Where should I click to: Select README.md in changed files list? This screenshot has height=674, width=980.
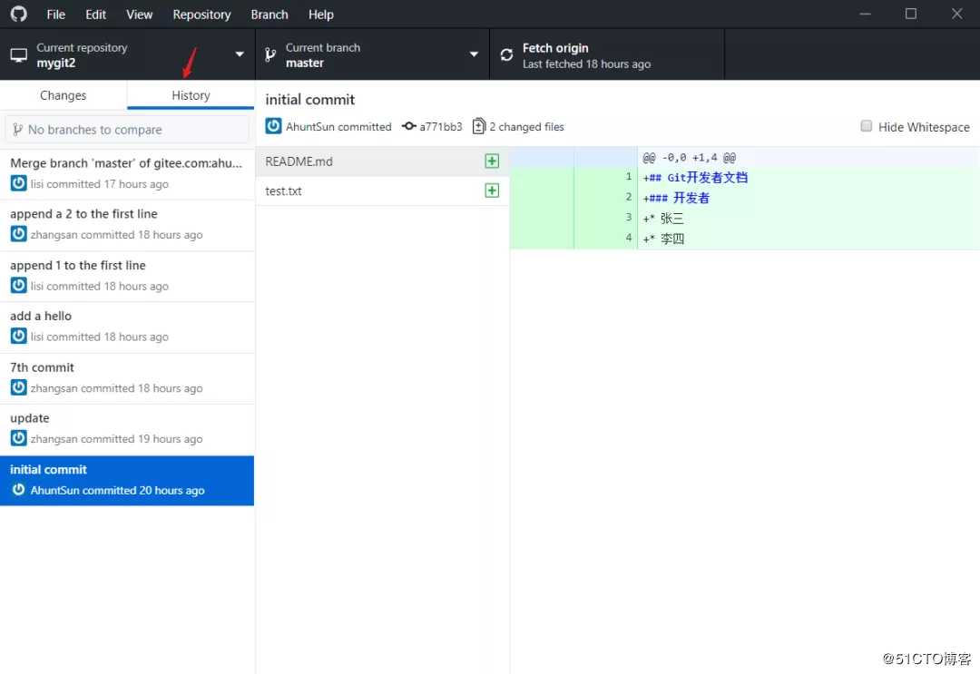tap(382, 161)
